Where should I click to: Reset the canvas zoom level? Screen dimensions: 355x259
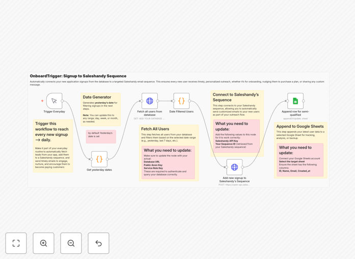[98, 243]
